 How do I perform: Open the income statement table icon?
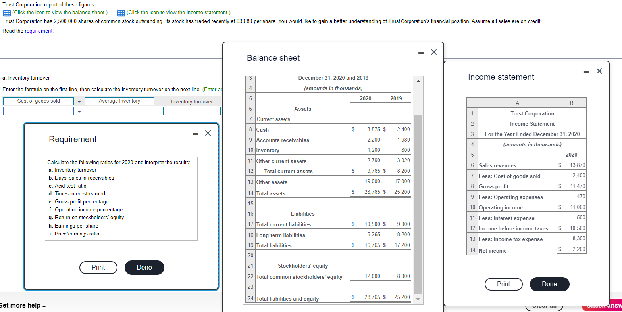(121, 13)
